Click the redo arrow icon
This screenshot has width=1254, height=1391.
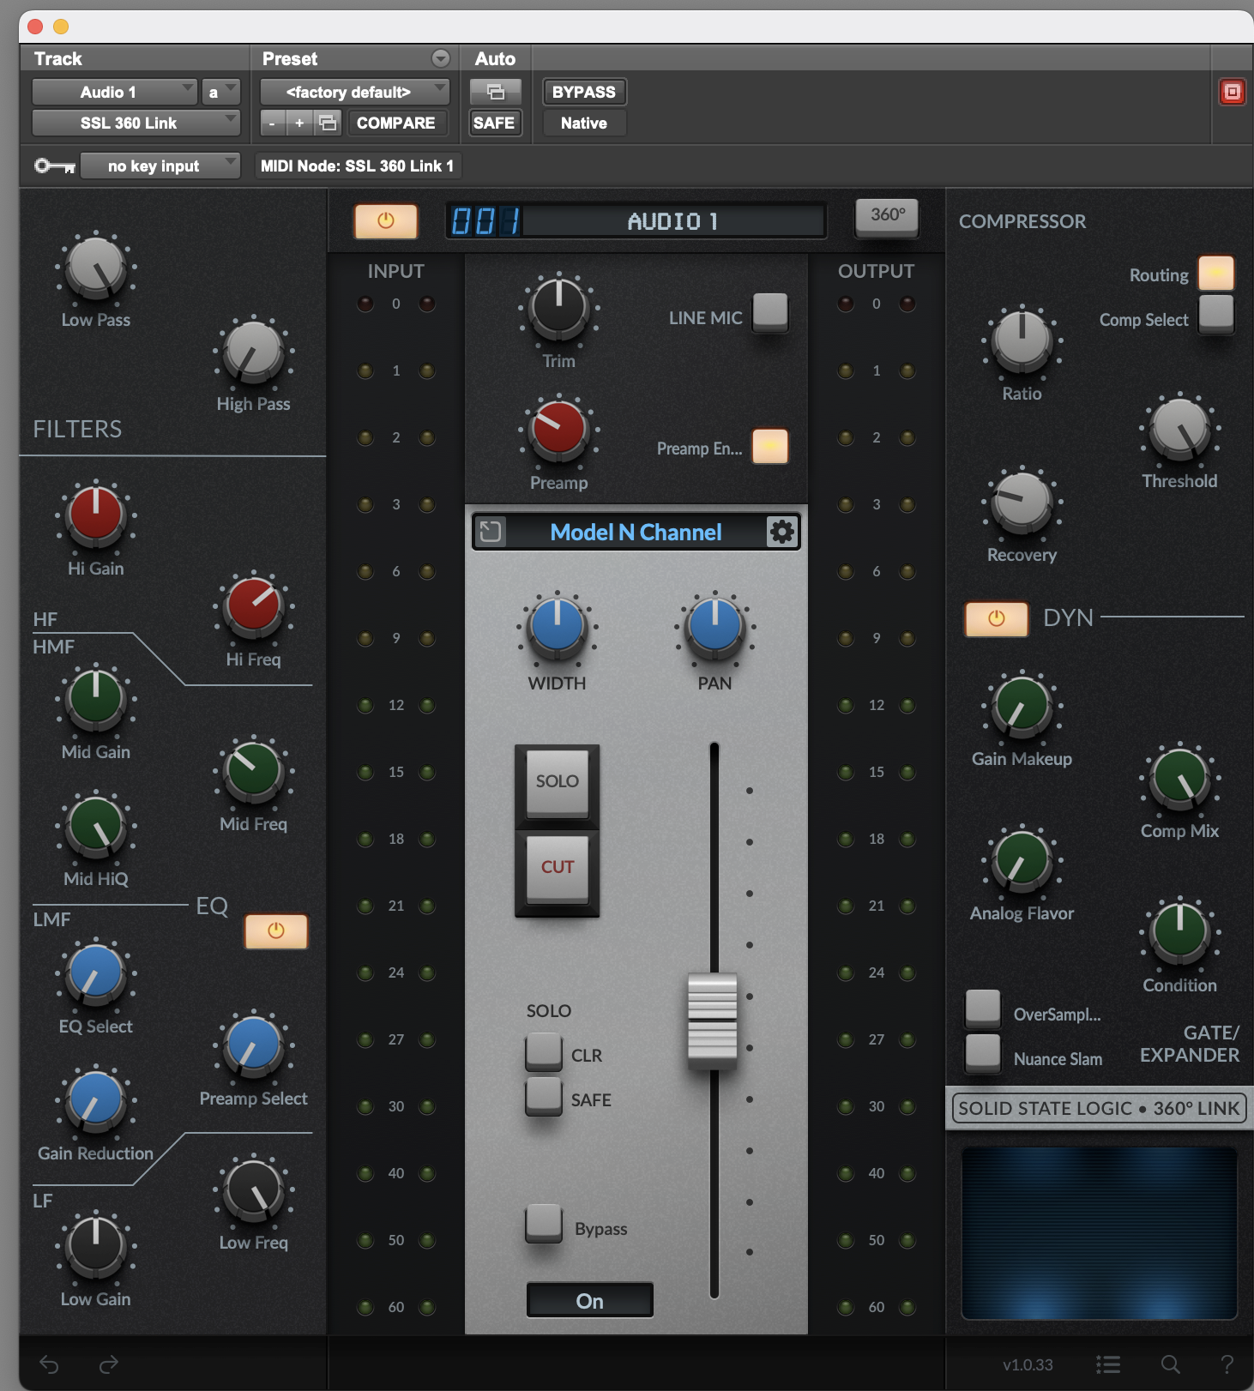tap(108, 1364)
